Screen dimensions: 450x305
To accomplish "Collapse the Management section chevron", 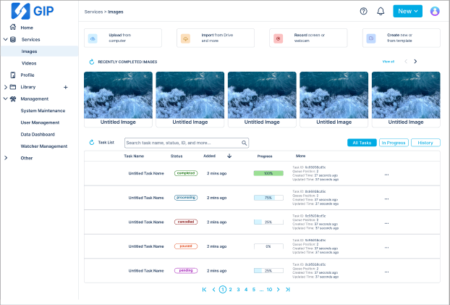I will (6, 99).
